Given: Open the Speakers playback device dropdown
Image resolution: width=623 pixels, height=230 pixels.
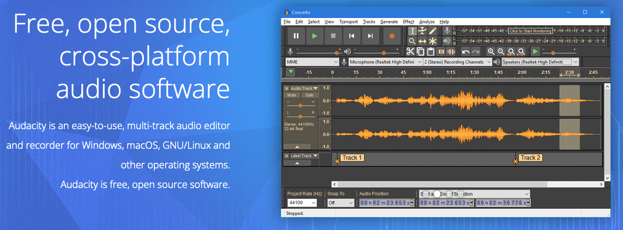Looking at the screenshot, I should tap(540, 62).
